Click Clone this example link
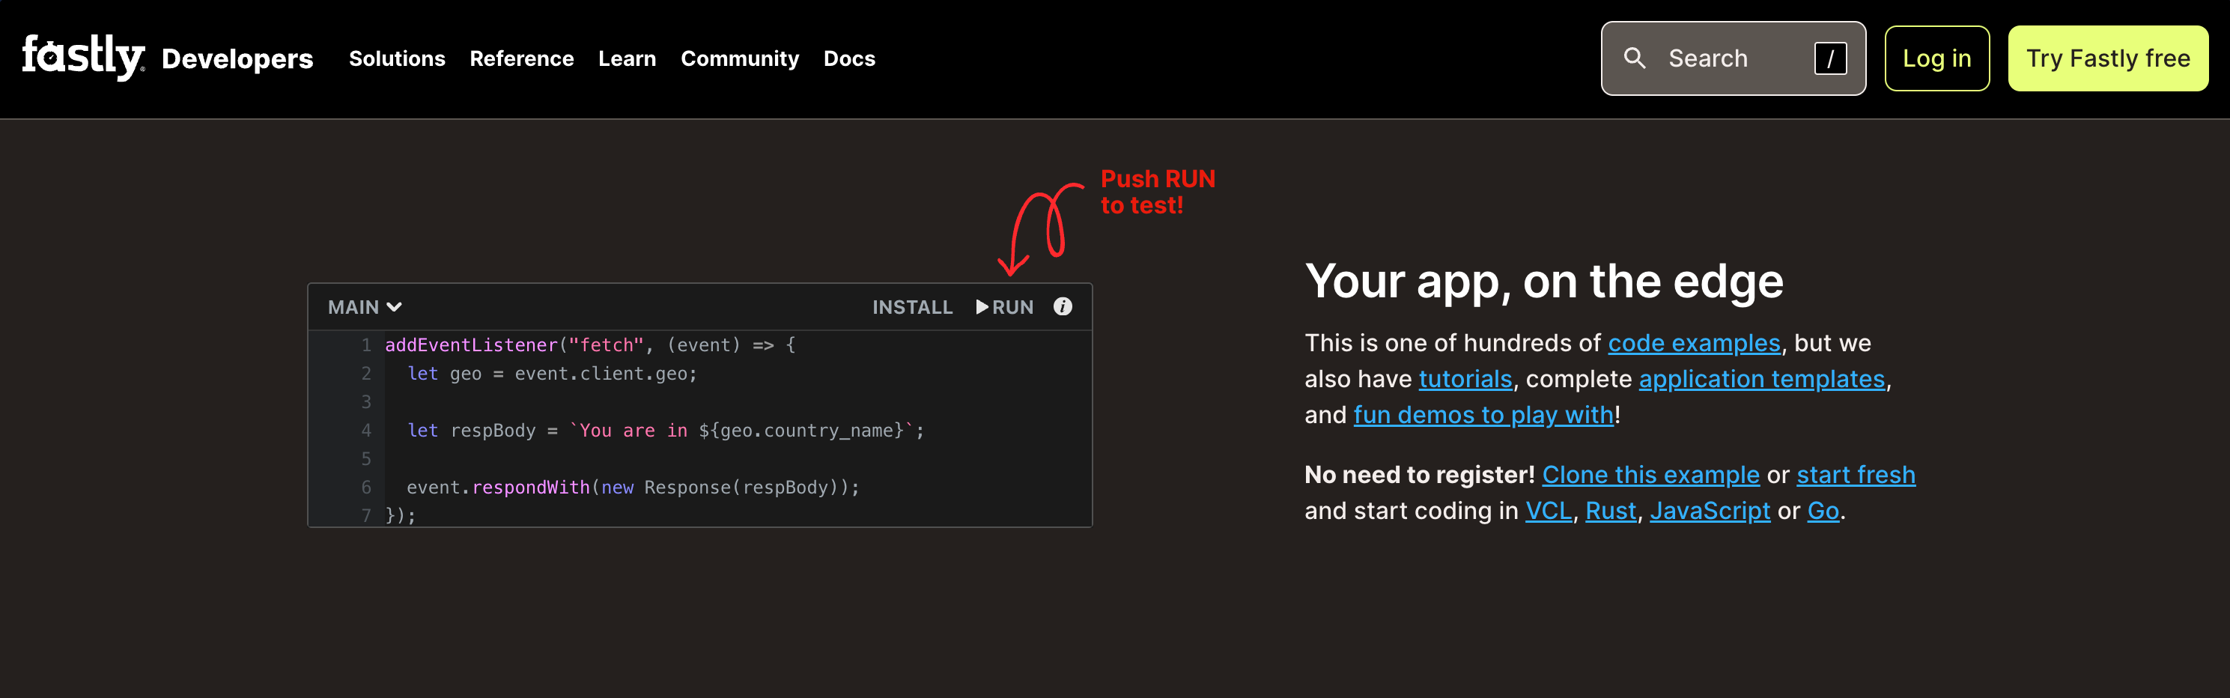This screenshot has height=698, width=2230. (x=1651, y=475)
